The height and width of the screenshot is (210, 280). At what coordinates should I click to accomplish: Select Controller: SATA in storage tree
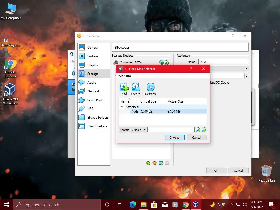point(131,62)
